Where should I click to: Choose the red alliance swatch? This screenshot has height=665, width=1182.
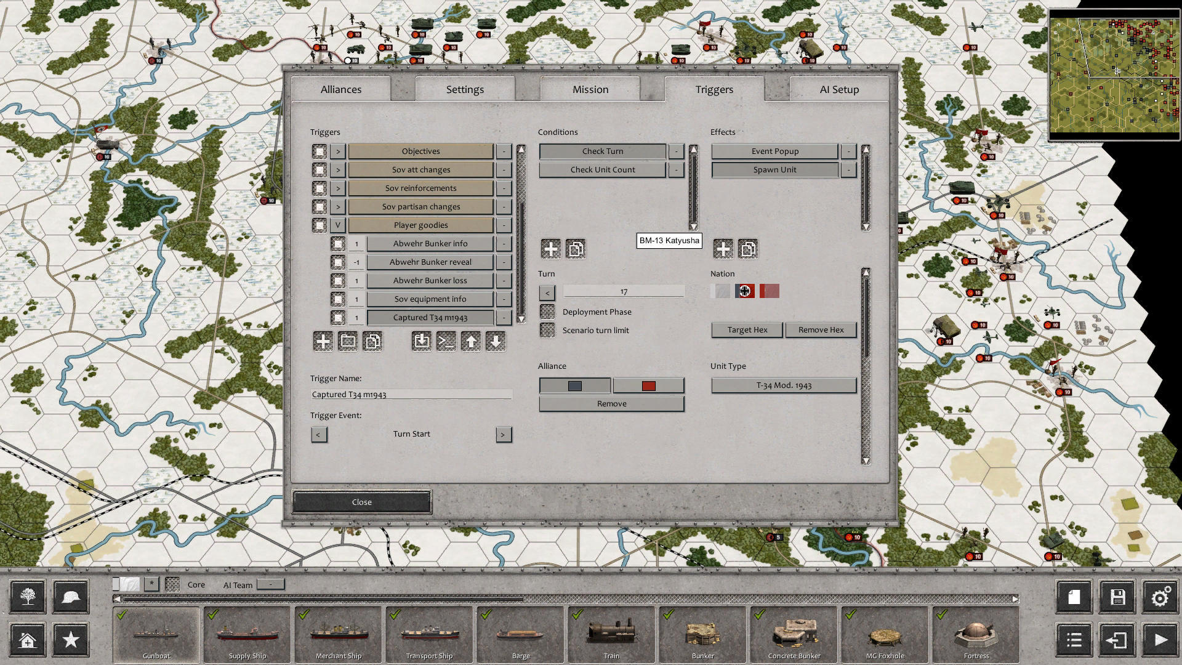648,385
